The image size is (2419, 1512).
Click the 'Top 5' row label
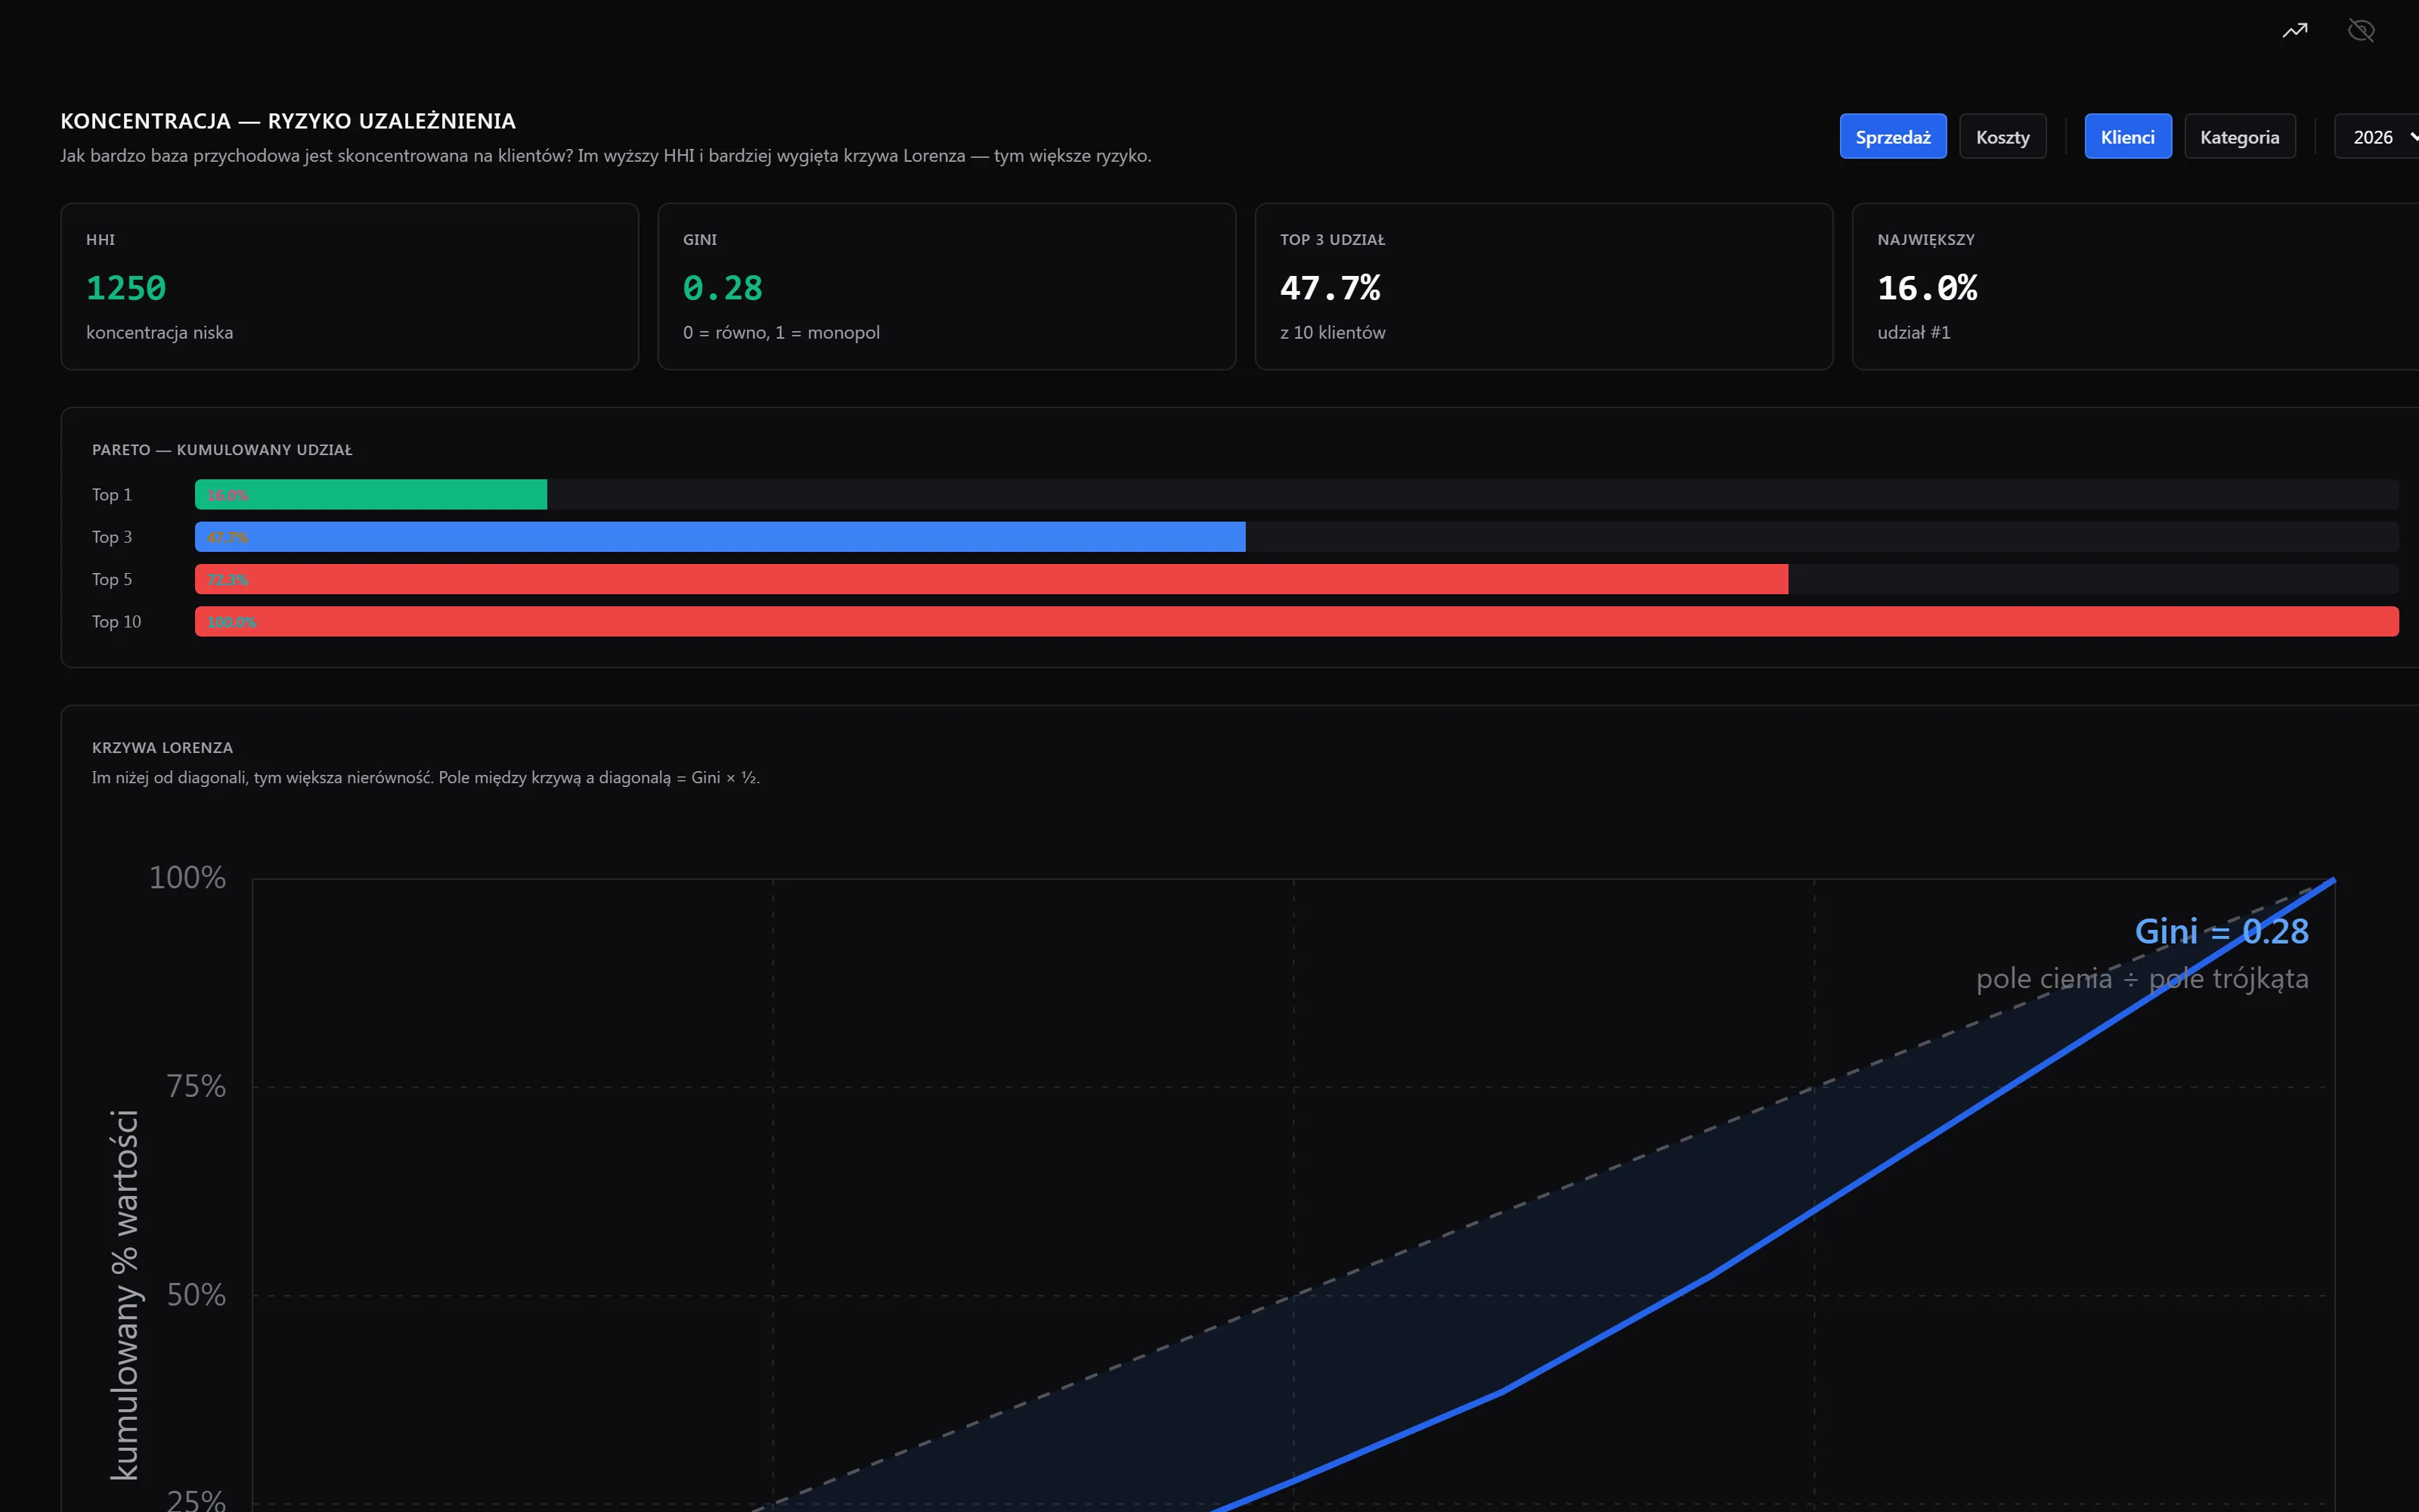pos(112,580)
